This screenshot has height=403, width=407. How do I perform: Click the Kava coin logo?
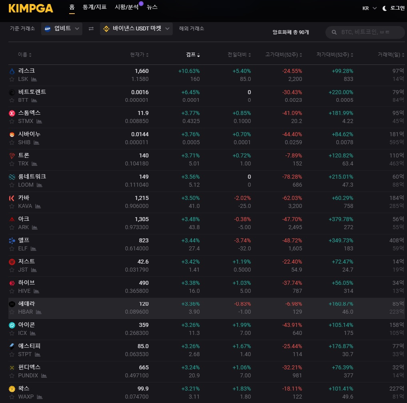tap(12, 198)
